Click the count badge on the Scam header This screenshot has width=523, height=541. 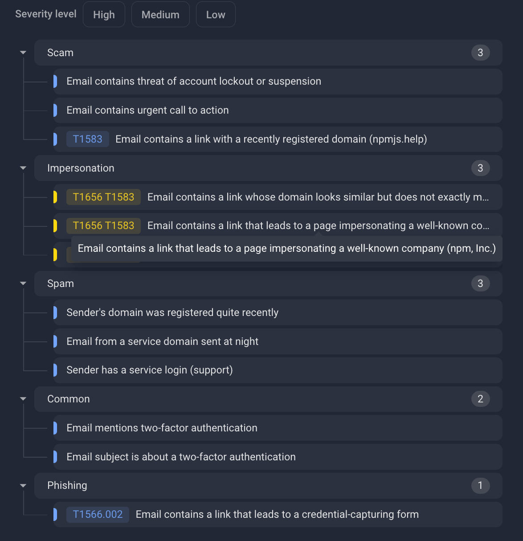point(480,52)
